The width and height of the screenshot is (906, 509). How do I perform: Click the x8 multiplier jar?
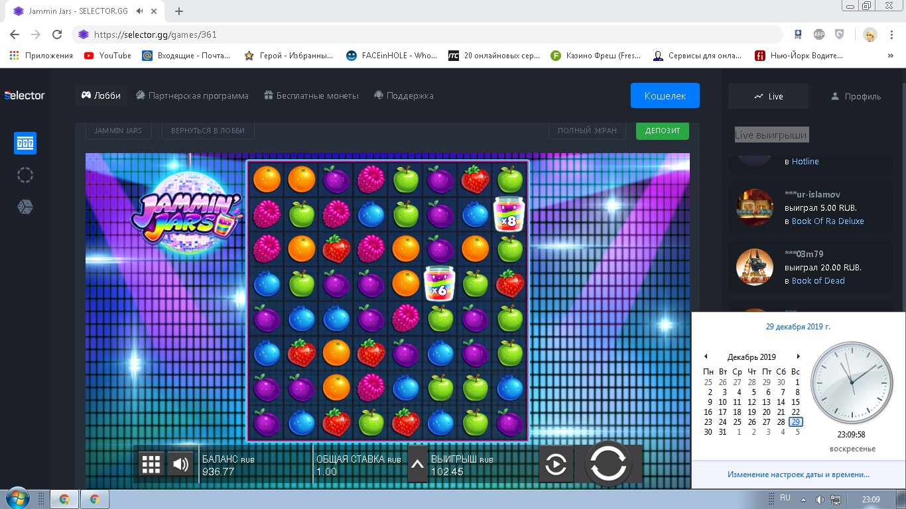tap(509, 214)
